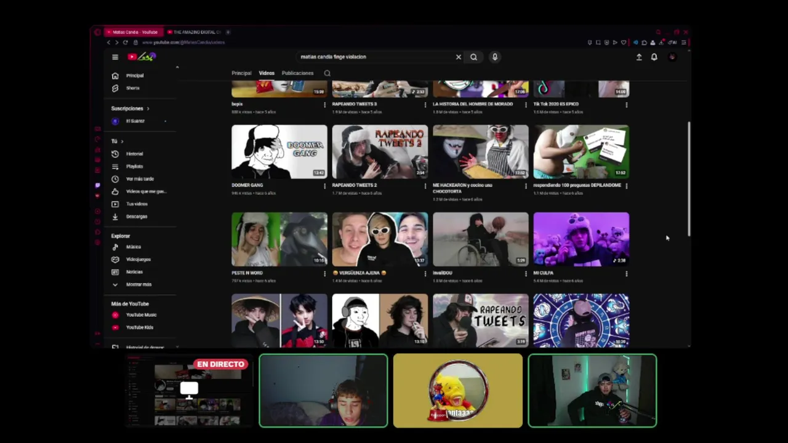Open the Twitch icon in Opera sidebar
The width and height of the screenshot is (788, 443).
tap(97, 185)
